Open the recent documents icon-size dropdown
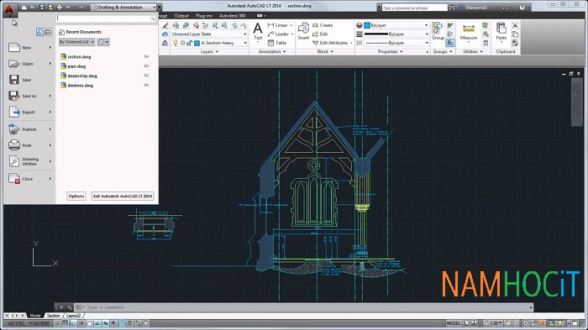This screenshot has width=588, height=330. (x=103, y=42)
